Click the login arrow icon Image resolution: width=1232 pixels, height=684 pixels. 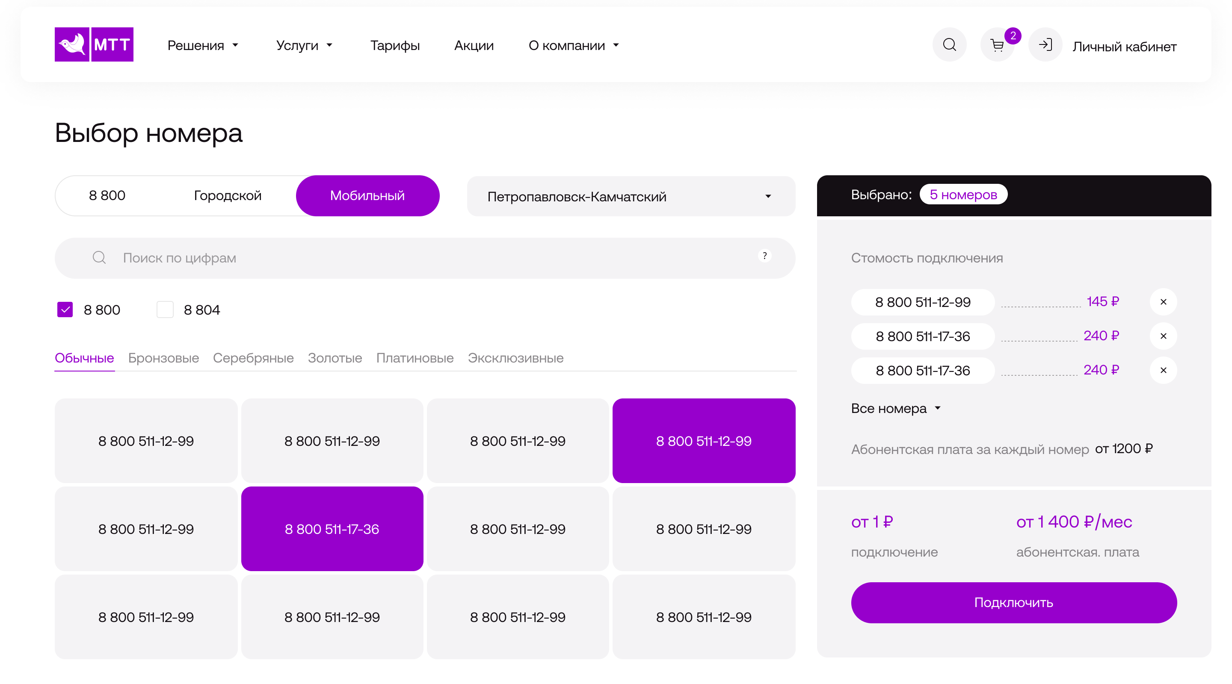tap(1045, 45)
